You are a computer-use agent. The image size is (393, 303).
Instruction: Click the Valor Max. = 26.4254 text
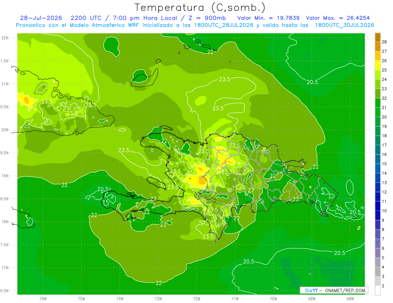pyautogui.click(x=338, y=18)
